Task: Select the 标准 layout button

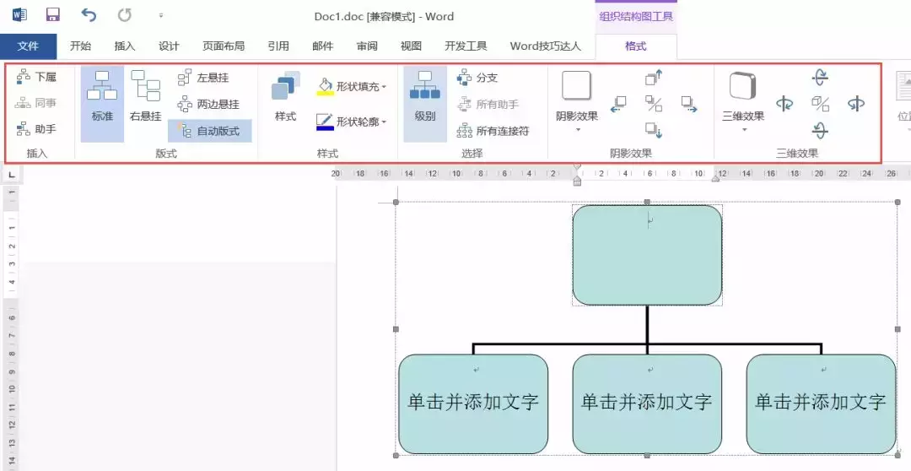Action: [102, 104]
